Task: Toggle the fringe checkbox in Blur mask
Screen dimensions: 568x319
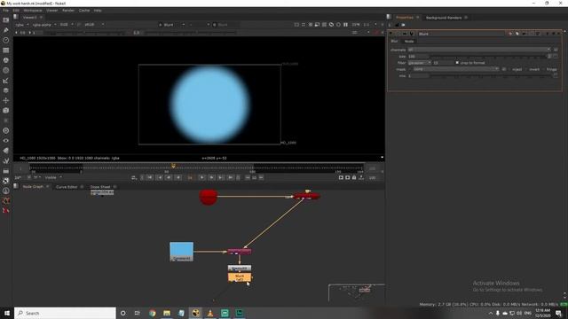Action: coord(544,69)
